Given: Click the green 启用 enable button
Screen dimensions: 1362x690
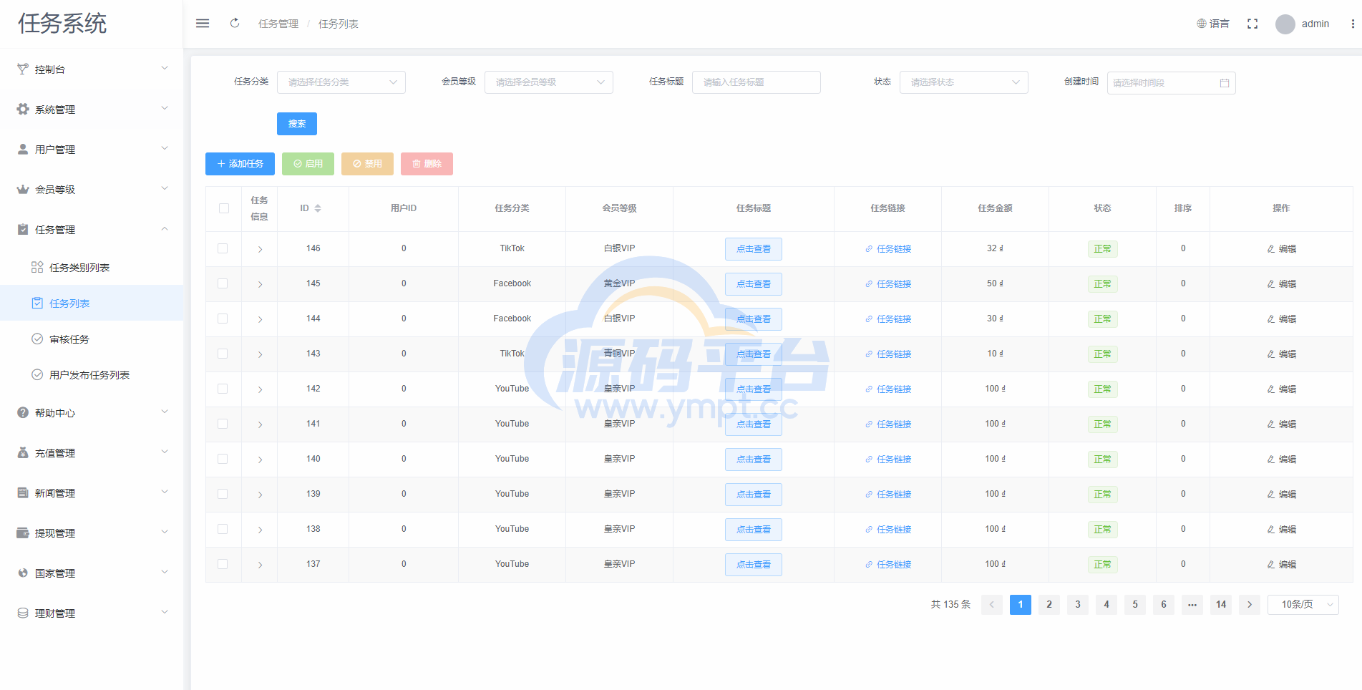Looking at the screenshot, I should point(308,164).
